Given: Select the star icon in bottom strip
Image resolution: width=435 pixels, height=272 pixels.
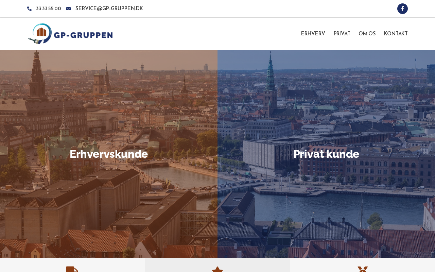Looking at the screenshot, I should 217,269.
